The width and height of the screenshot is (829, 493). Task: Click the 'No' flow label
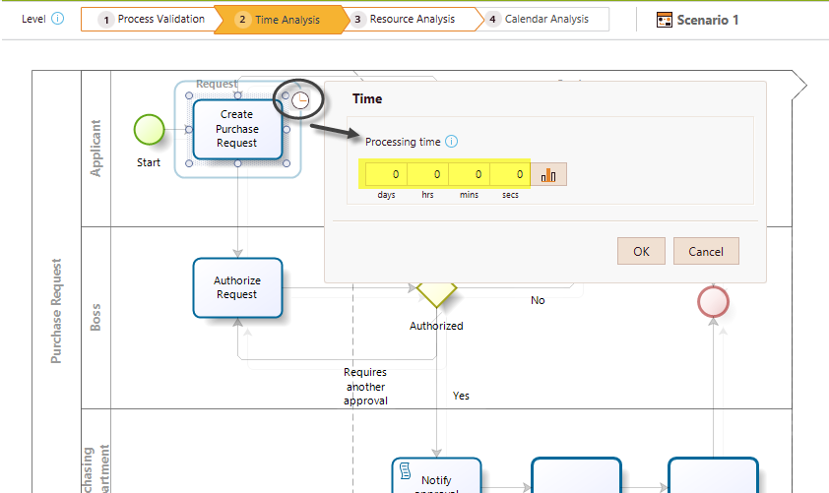(x=538, y=300)
